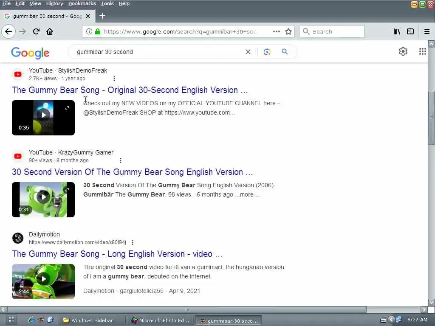Toggle the sidebar view button
Viewport: 435px width, 326px height.
[410, 31]
